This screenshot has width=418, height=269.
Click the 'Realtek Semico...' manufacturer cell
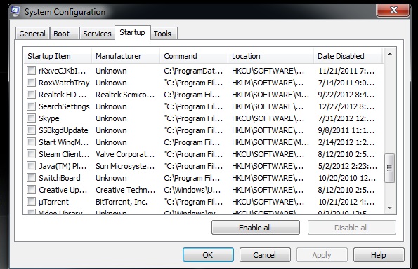125,95
